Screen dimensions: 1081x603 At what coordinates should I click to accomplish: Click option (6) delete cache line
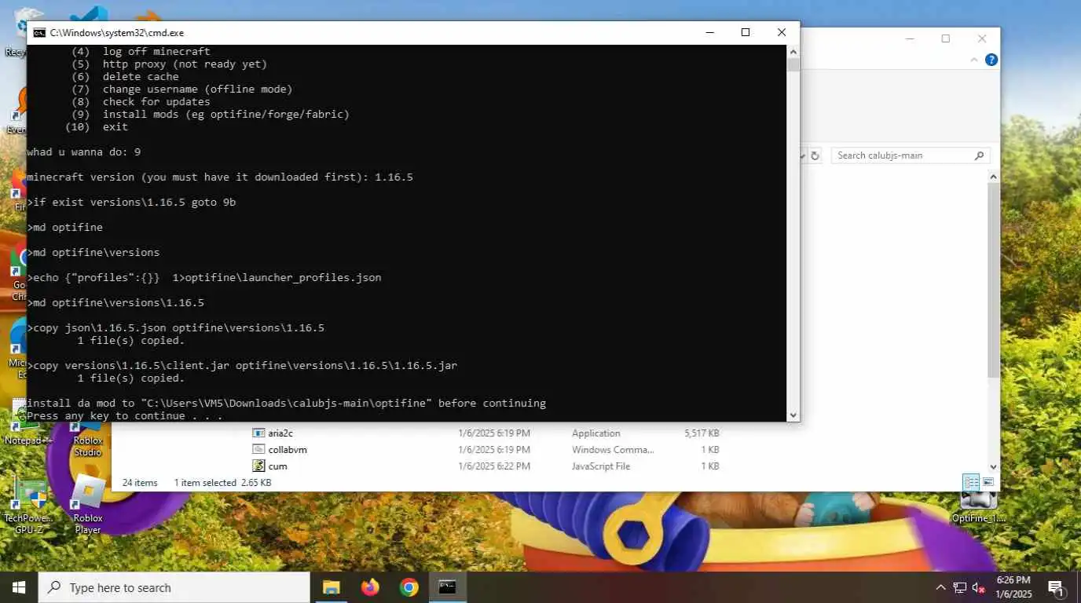126,76
